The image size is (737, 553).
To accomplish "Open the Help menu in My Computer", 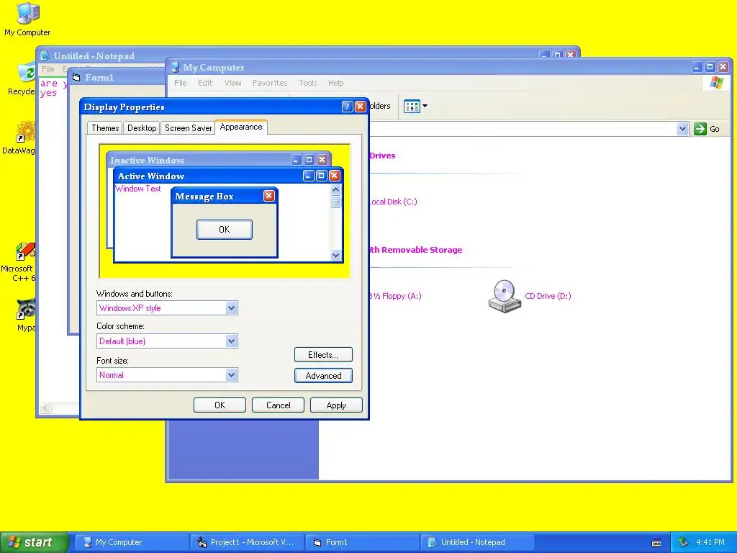I will 335,83.
